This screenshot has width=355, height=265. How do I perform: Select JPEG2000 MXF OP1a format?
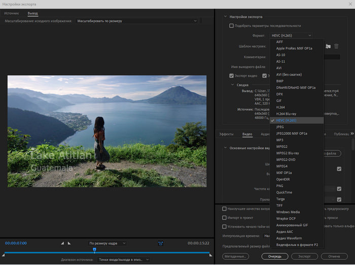tap(297, 134)
